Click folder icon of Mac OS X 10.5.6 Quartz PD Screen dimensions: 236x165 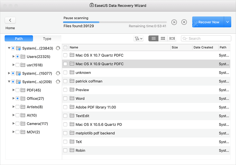click(72, 124)
